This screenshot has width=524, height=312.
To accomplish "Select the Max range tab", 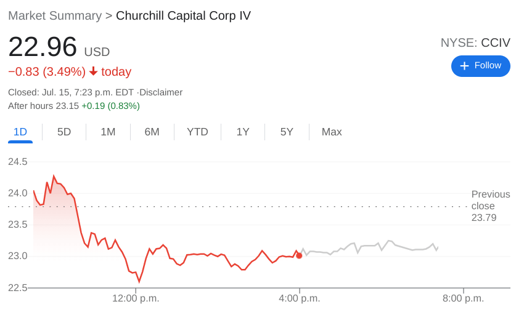I will pos(332,132).
